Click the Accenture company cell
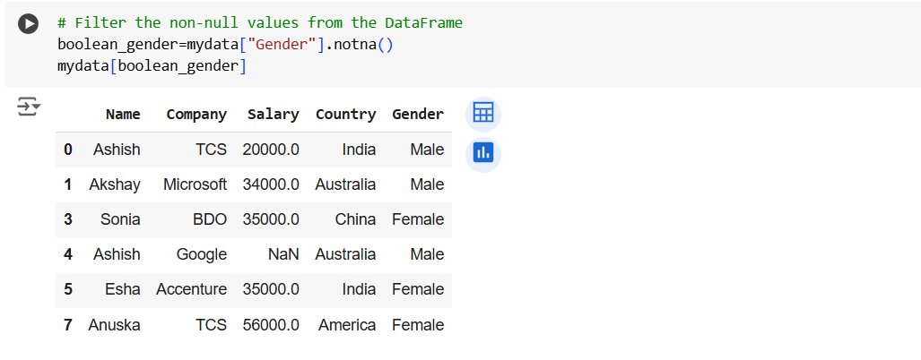This screenshot has height=360, width=921. pyautogui.click(x=191, y=289)
